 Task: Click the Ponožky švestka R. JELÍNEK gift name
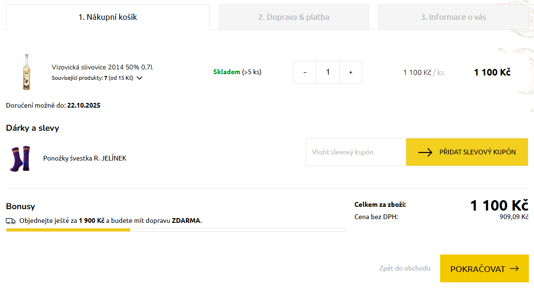[85, 158]
